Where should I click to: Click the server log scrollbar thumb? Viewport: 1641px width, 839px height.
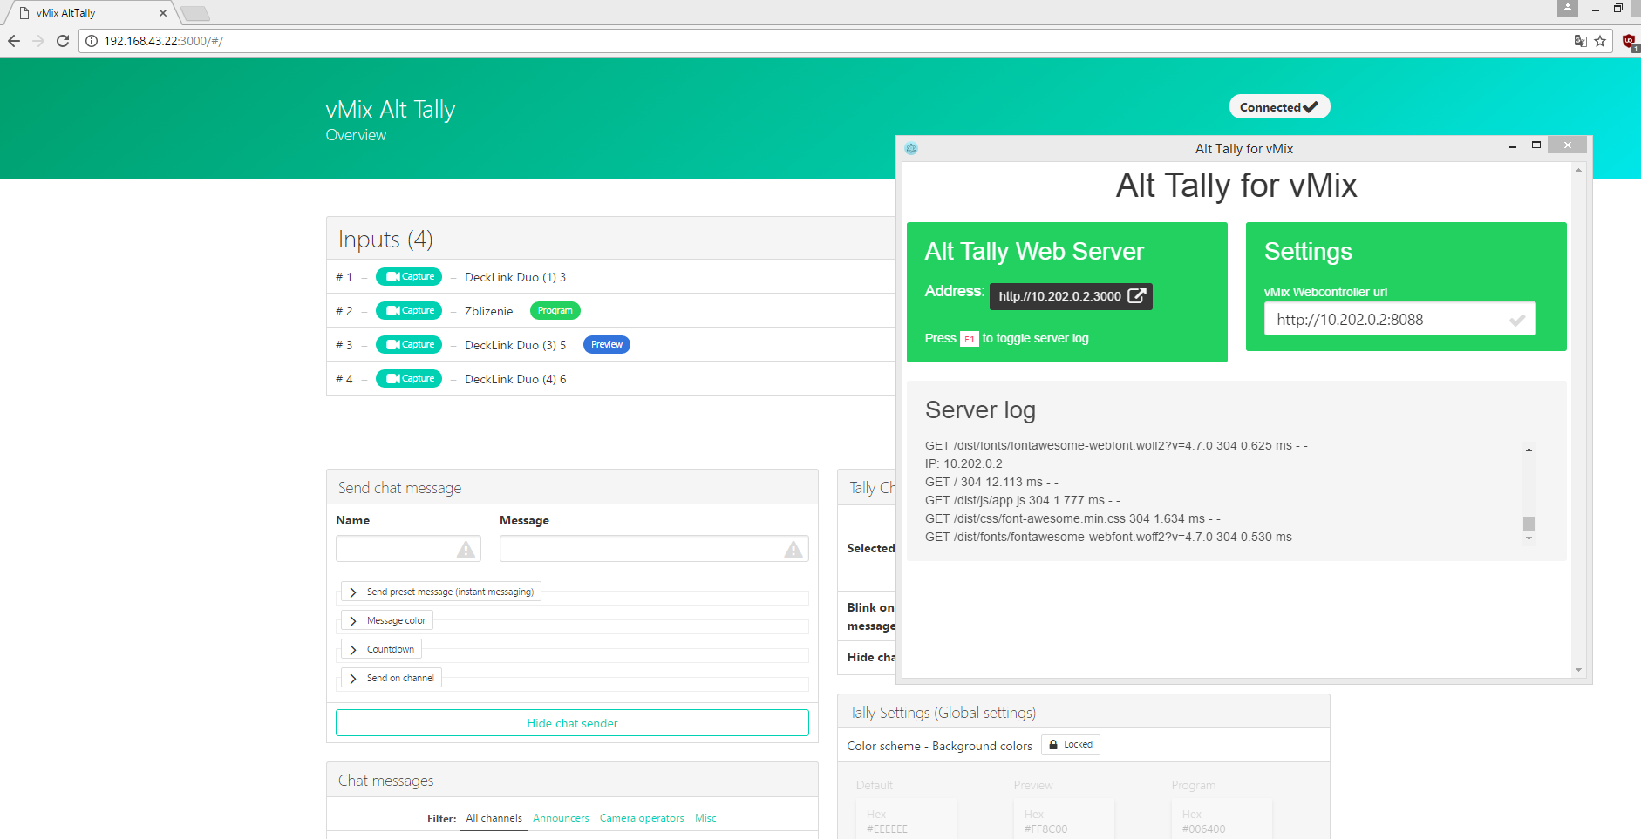click(x=1529, y=524)
